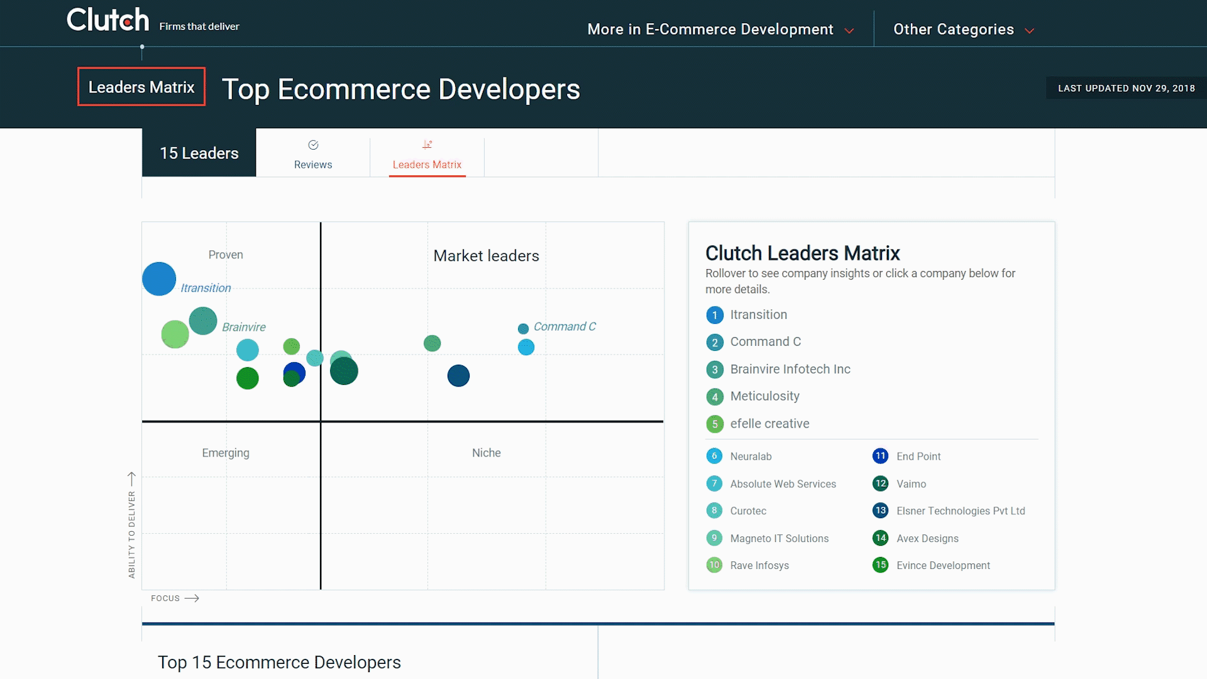The image size is (1207, 679).
Task: Click the Brainvire label in matrix
Action: (x=244, y=327)
